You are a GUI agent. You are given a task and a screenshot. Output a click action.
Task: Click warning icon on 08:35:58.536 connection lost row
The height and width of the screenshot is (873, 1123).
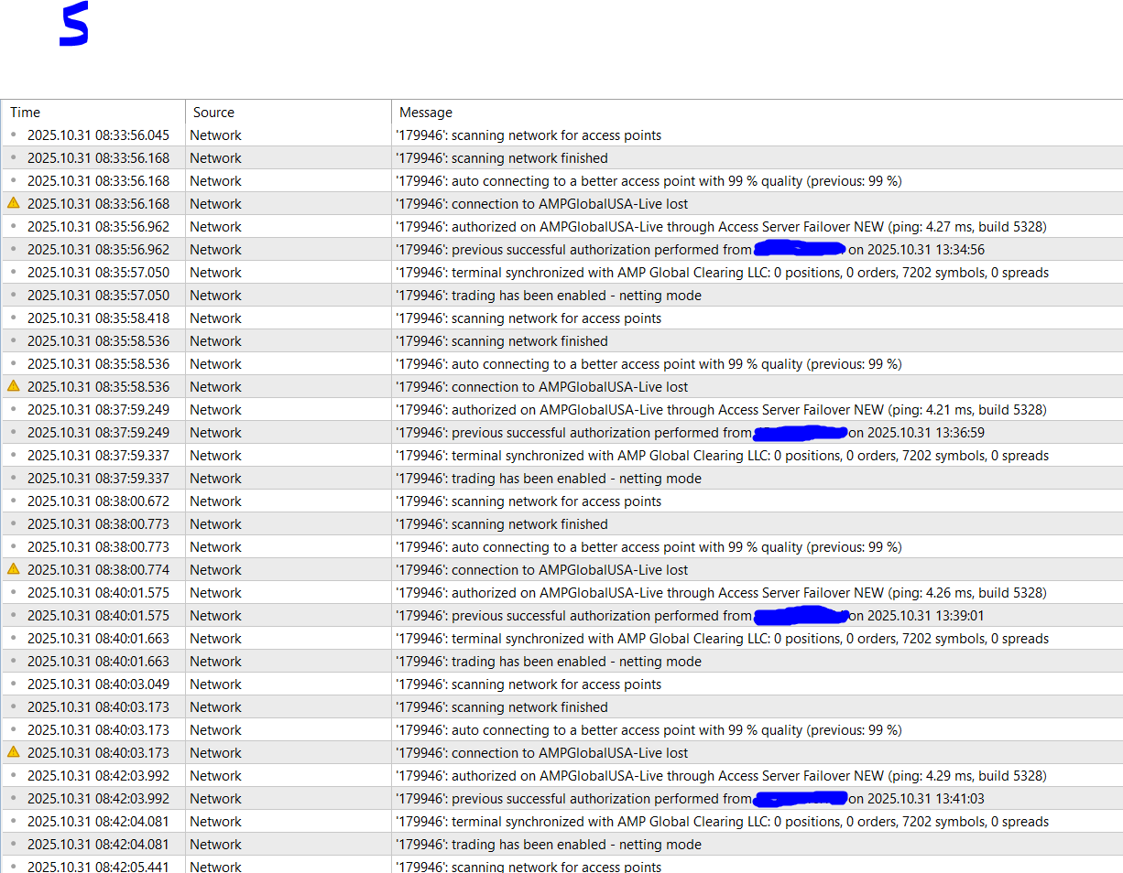point(13,386)
